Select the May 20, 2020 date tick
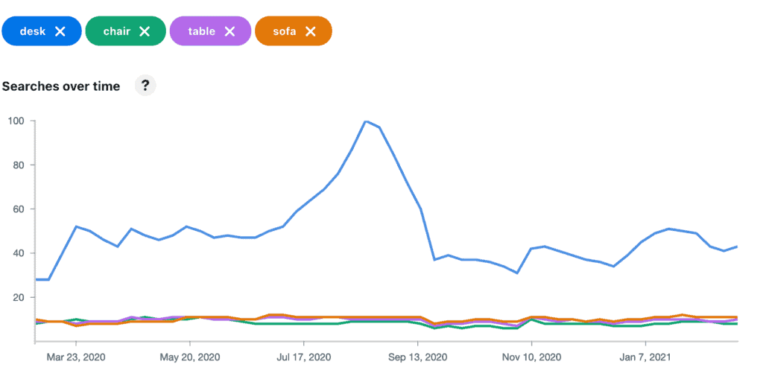Viewport: 763px width, 391px height. [x=190, y=357]
